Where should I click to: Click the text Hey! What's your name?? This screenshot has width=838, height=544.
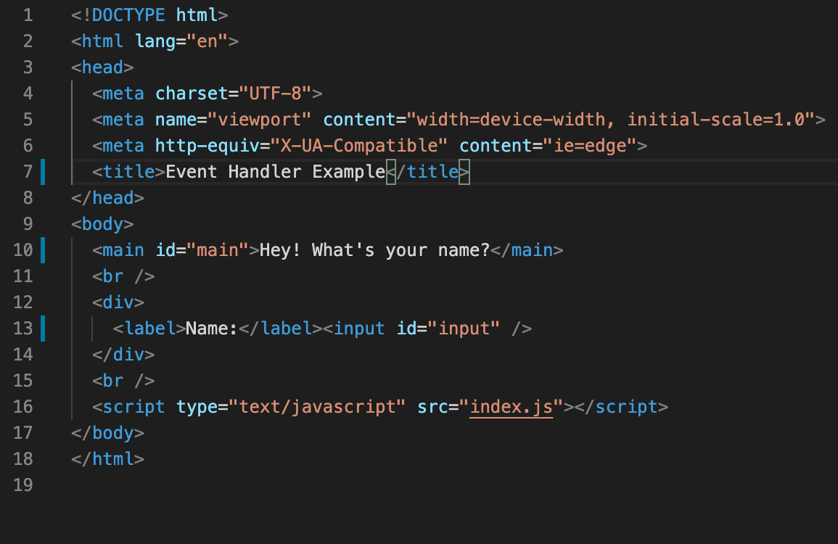374,250
